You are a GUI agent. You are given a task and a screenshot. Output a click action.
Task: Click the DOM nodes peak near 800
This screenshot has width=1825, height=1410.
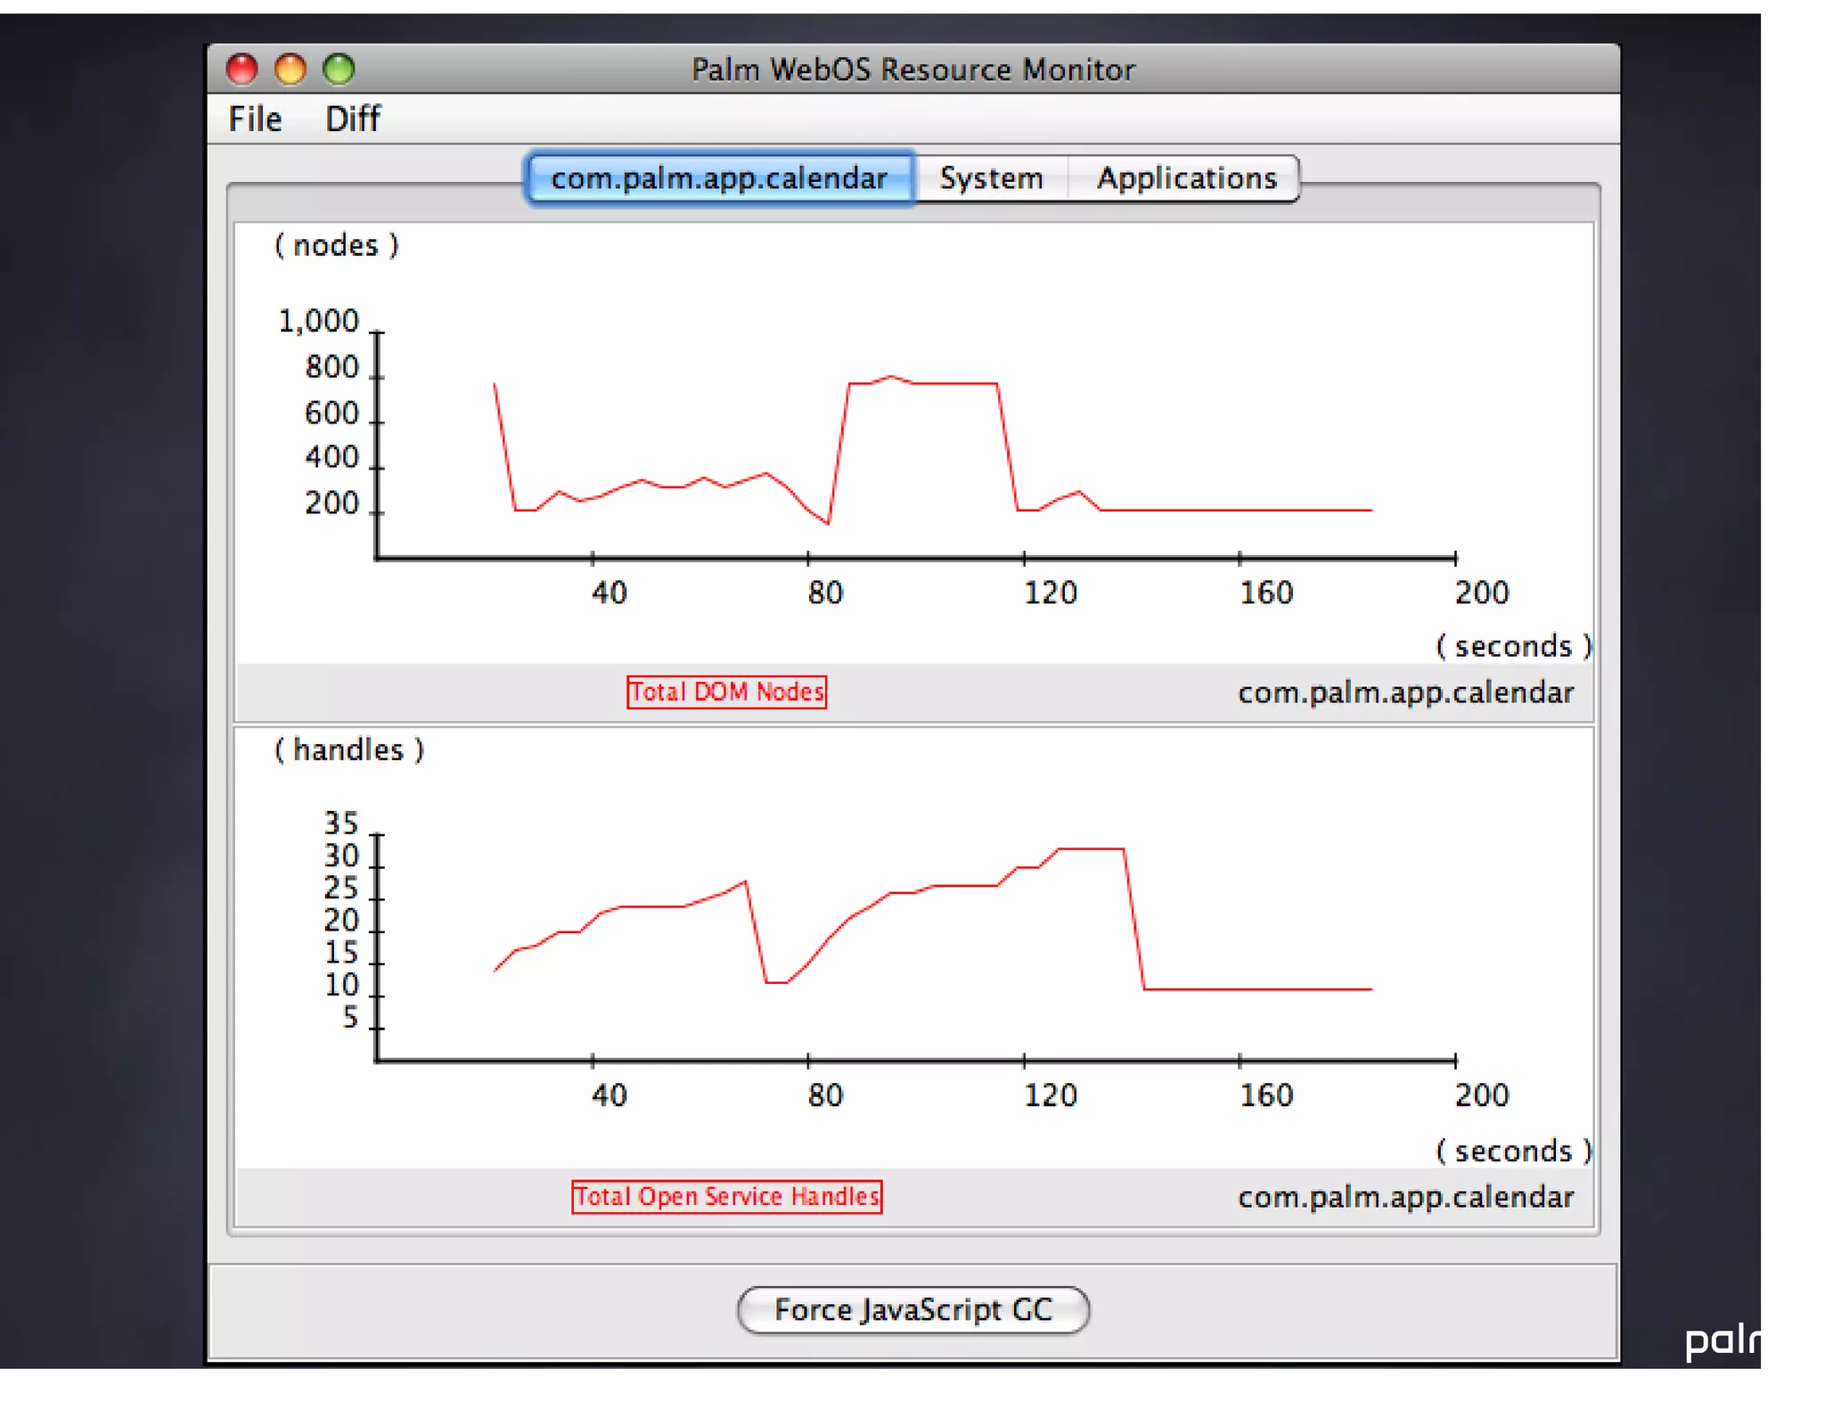[x=891, y=377]
